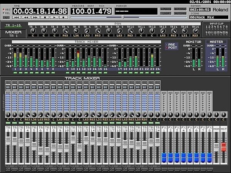Toggle the A.PUNCH button

click(x=166, y=9)
